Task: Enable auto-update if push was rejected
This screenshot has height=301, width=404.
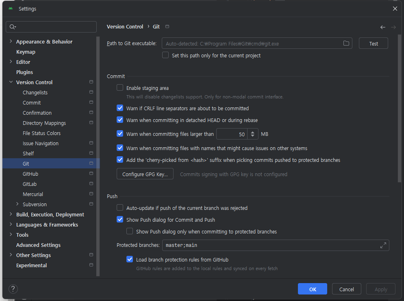Action: click(120, 207)
